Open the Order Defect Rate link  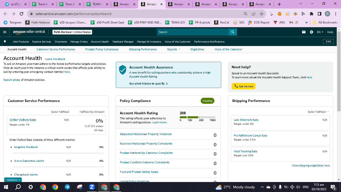click(x=23, y=120)
